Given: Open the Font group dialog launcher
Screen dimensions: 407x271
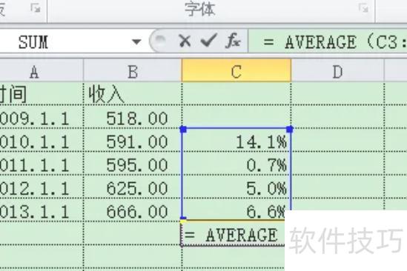Looking at the screenshot, I should (364, 8).
